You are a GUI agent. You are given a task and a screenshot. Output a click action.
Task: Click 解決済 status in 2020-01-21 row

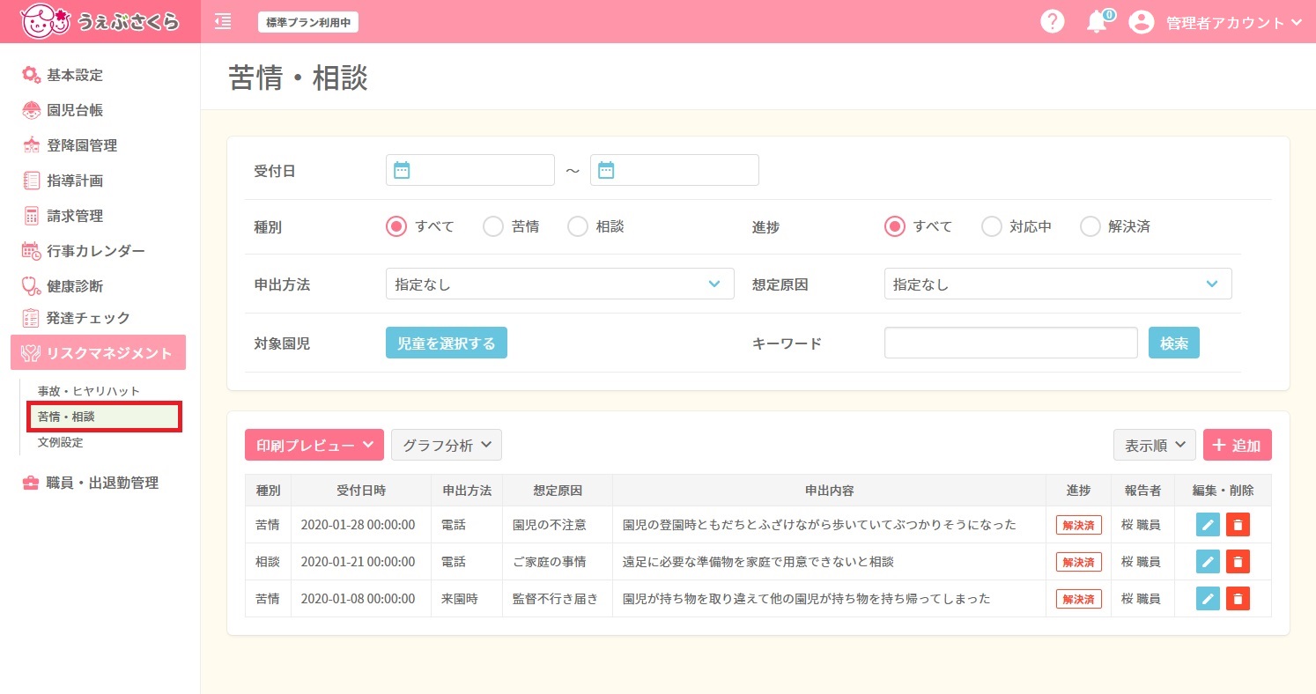click(1079, 562)
